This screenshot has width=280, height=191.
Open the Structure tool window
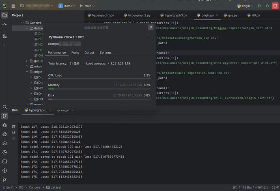pyautogui.click(x=4, y=36)
